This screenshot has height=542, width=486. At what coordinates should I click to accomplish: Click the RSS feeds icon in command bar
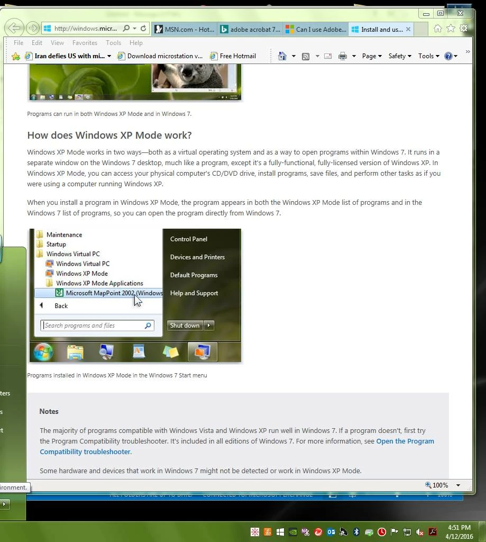point(306,56)
